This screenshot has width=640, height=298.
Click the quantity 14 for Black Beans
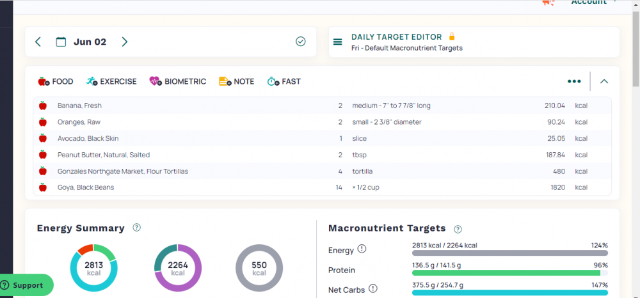[339, 187]
